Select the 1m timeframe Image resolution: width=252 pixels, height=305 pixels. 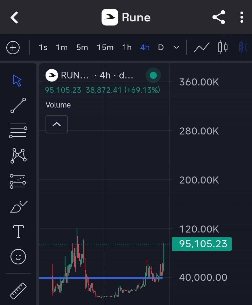point(62,48)
